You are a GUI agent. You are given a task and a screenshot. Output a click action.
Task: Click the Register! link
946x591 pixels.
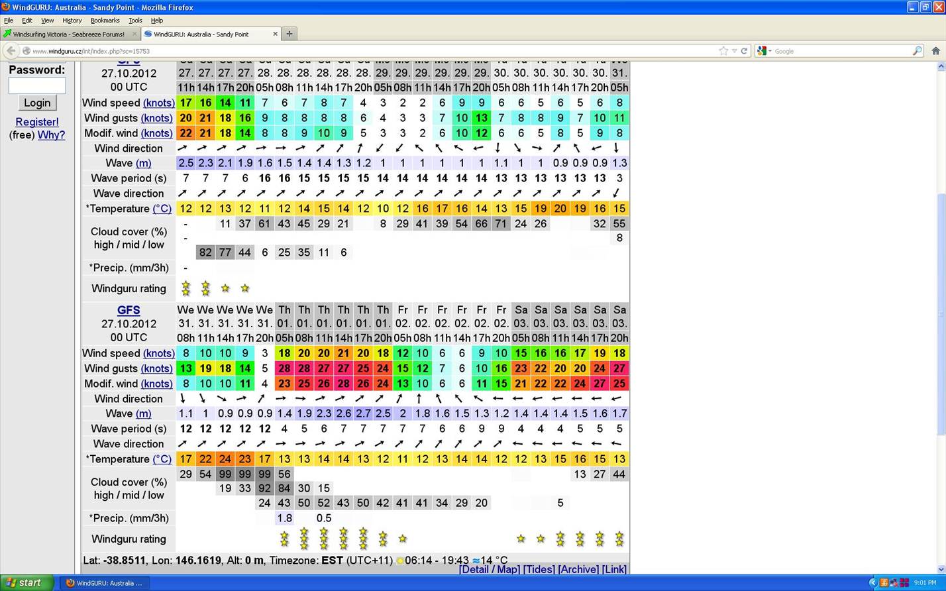tap(37, 122)
